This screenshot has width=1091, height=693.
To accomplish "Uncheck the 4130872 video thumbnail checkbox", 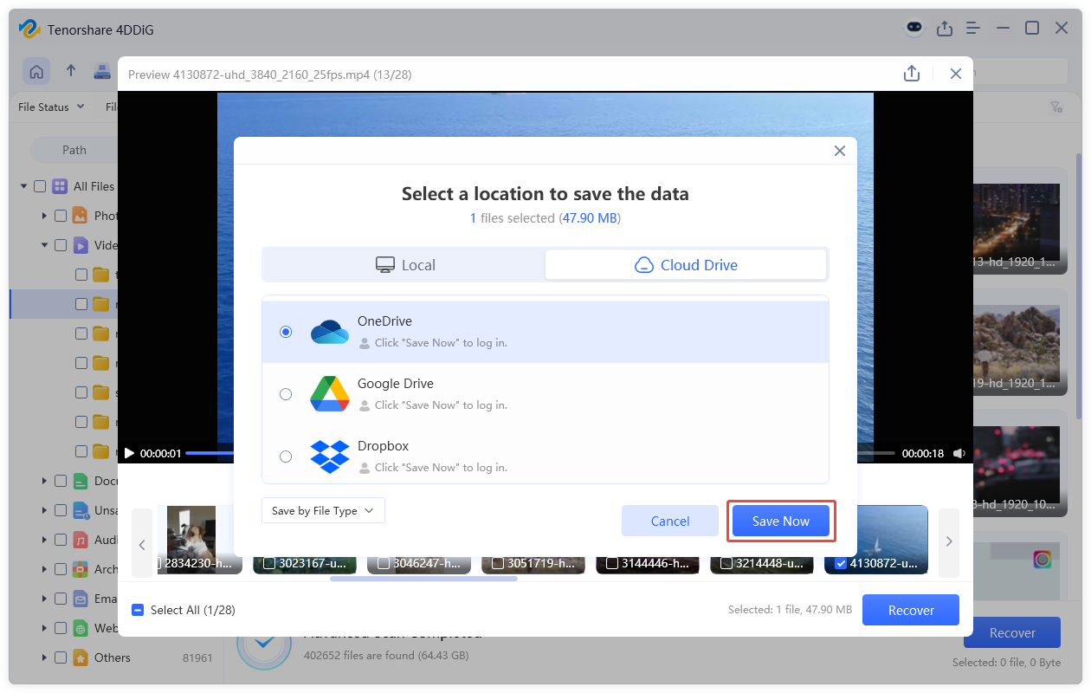I will (x=841, y=561).
